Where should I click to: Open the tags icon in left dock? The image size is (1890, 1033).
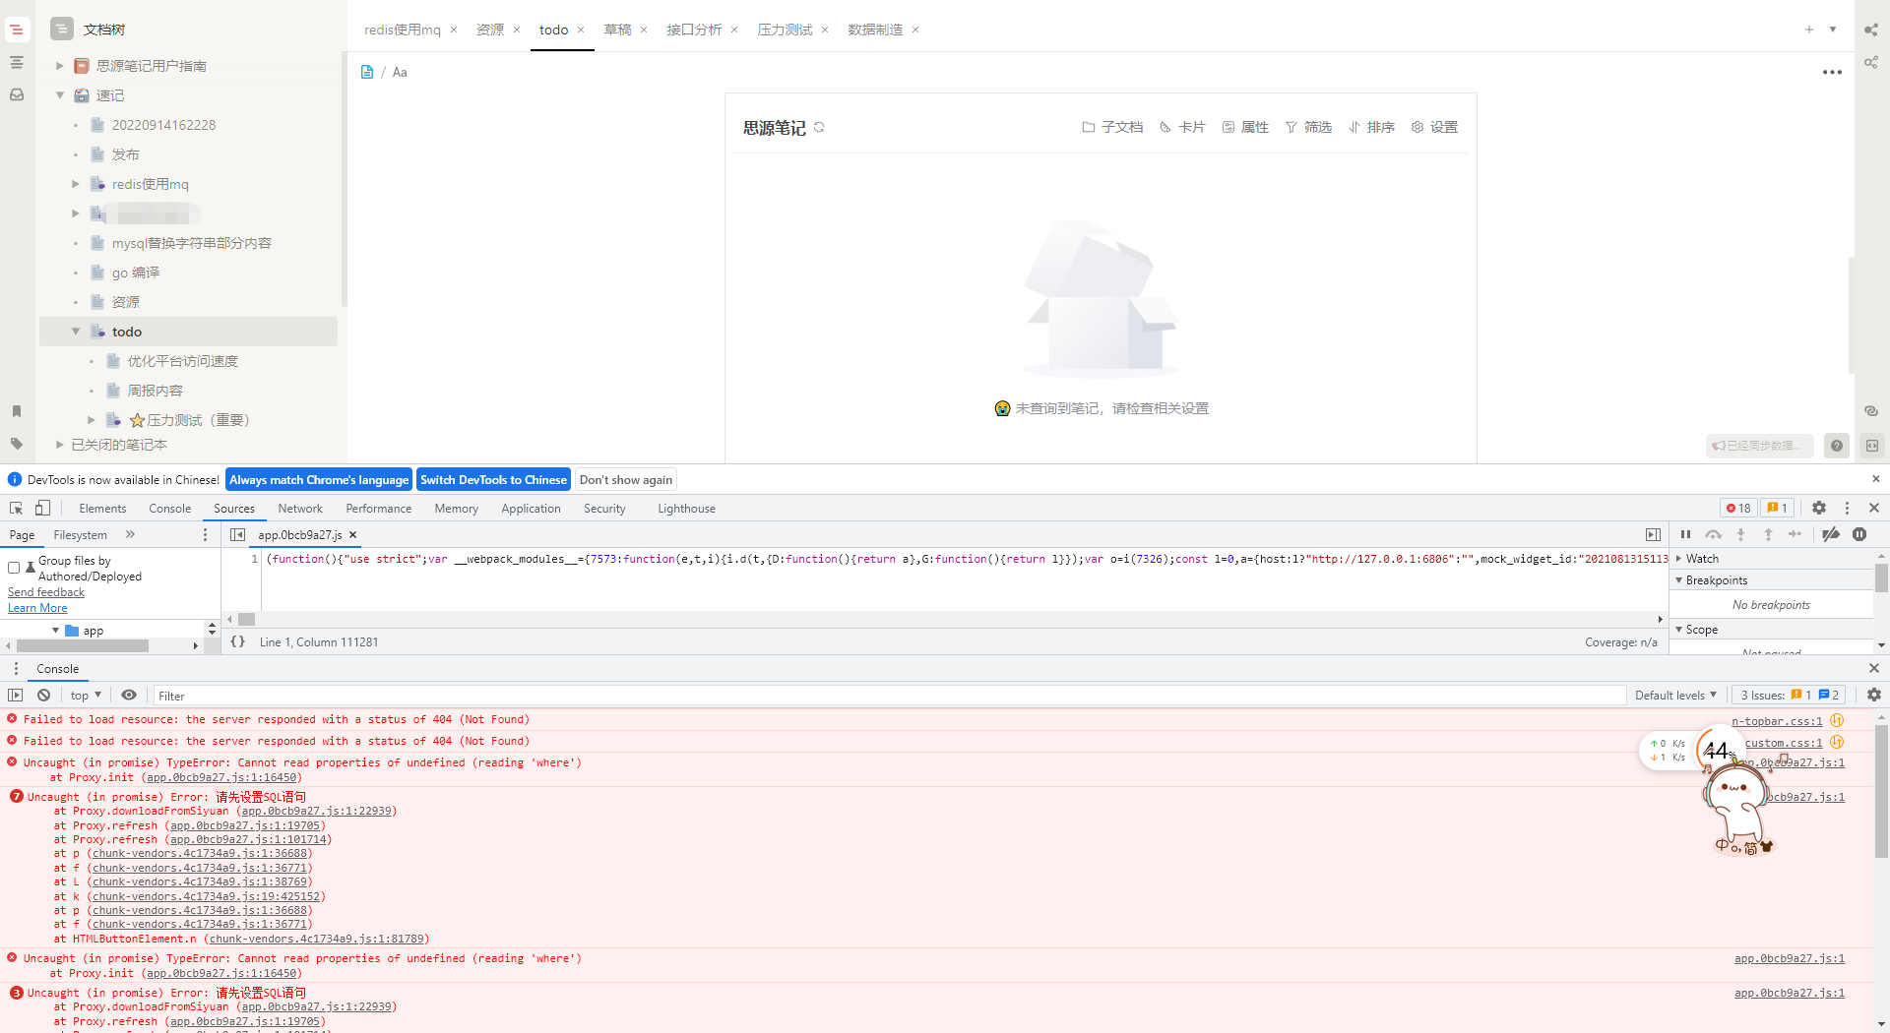(x=17, y=444)
